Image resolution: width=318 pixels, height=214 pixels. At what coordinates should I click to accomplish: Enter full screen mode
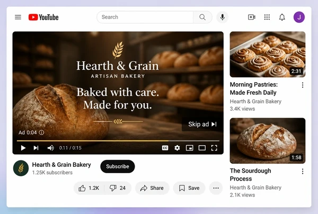pyautogui.click(x=214, y=148)
